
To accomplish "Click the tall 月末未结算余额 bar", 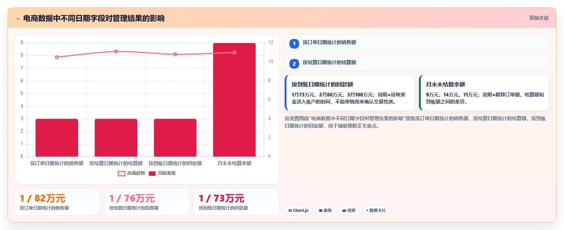I will pyautogui.click(x=234, y=100).
